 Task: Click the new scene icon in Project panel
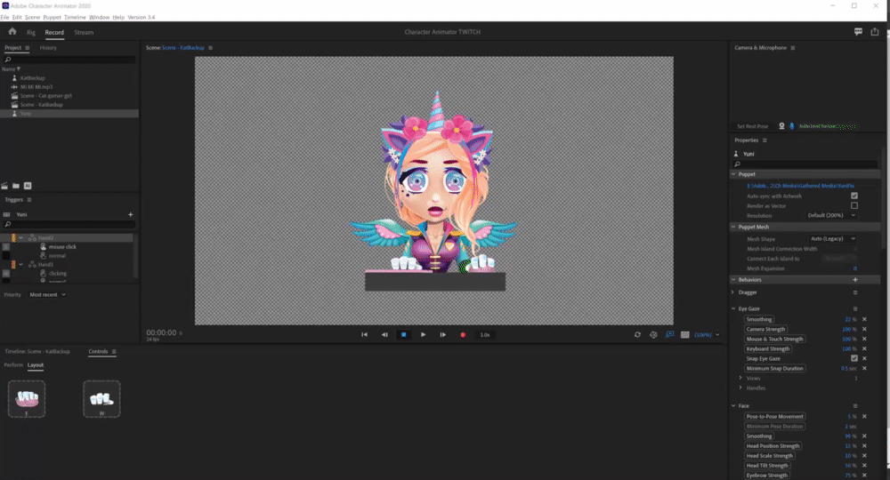4,186
